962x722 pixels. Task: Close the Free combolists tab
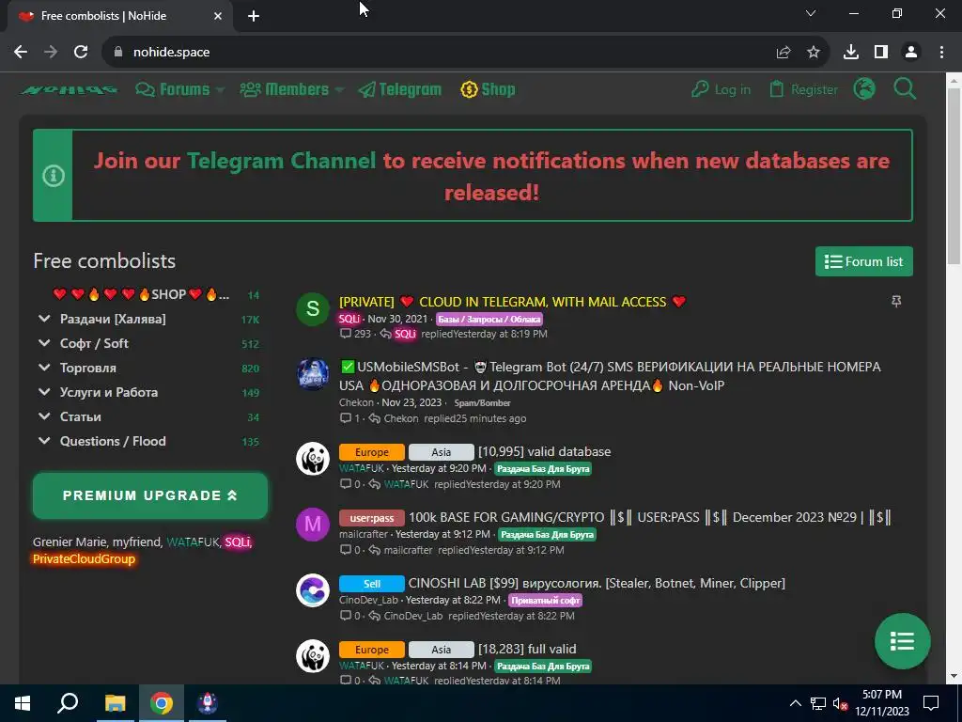point(218,16)
